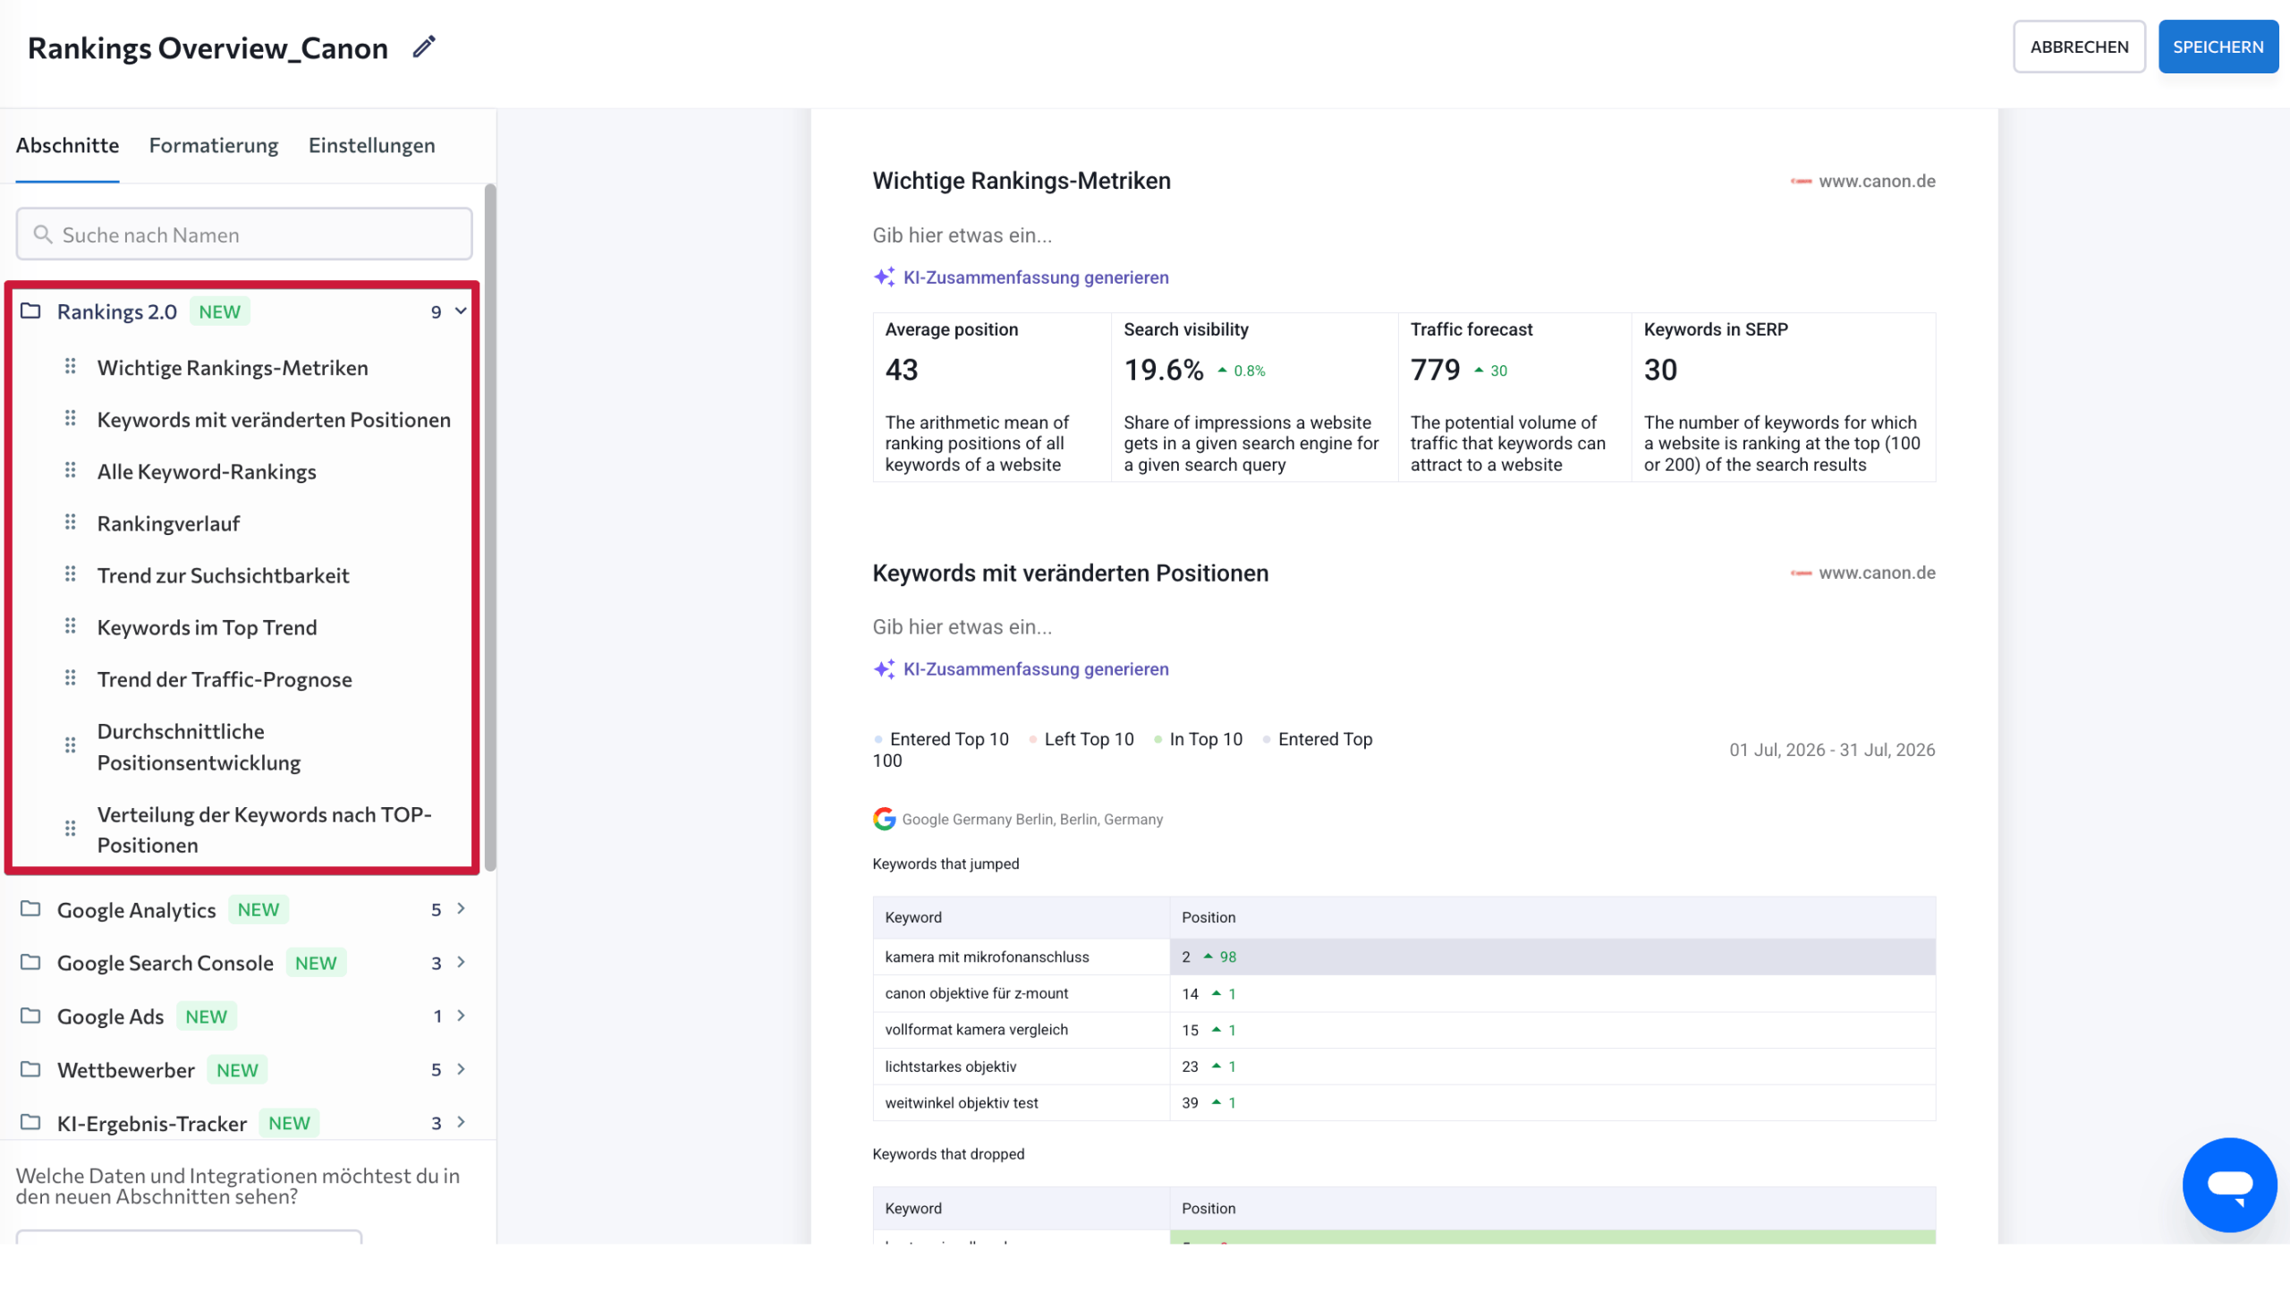Click drag handle for Trend der Traffic-Prognose
Screen dimensions: 2290x1301
coord(70,678)
